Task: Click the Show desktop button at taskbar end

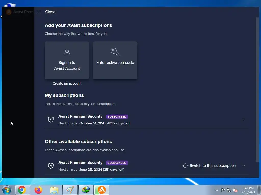Action: [x=259, y=190]
